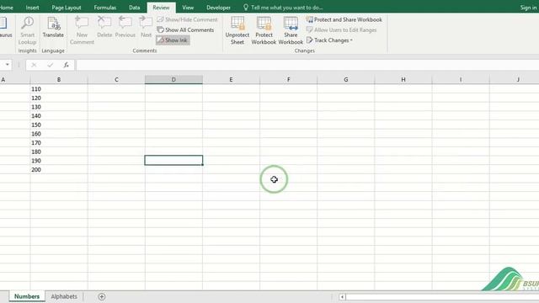Click the cell containing 190
This screenshot has width=539, height=303.
tap(59, 161)
